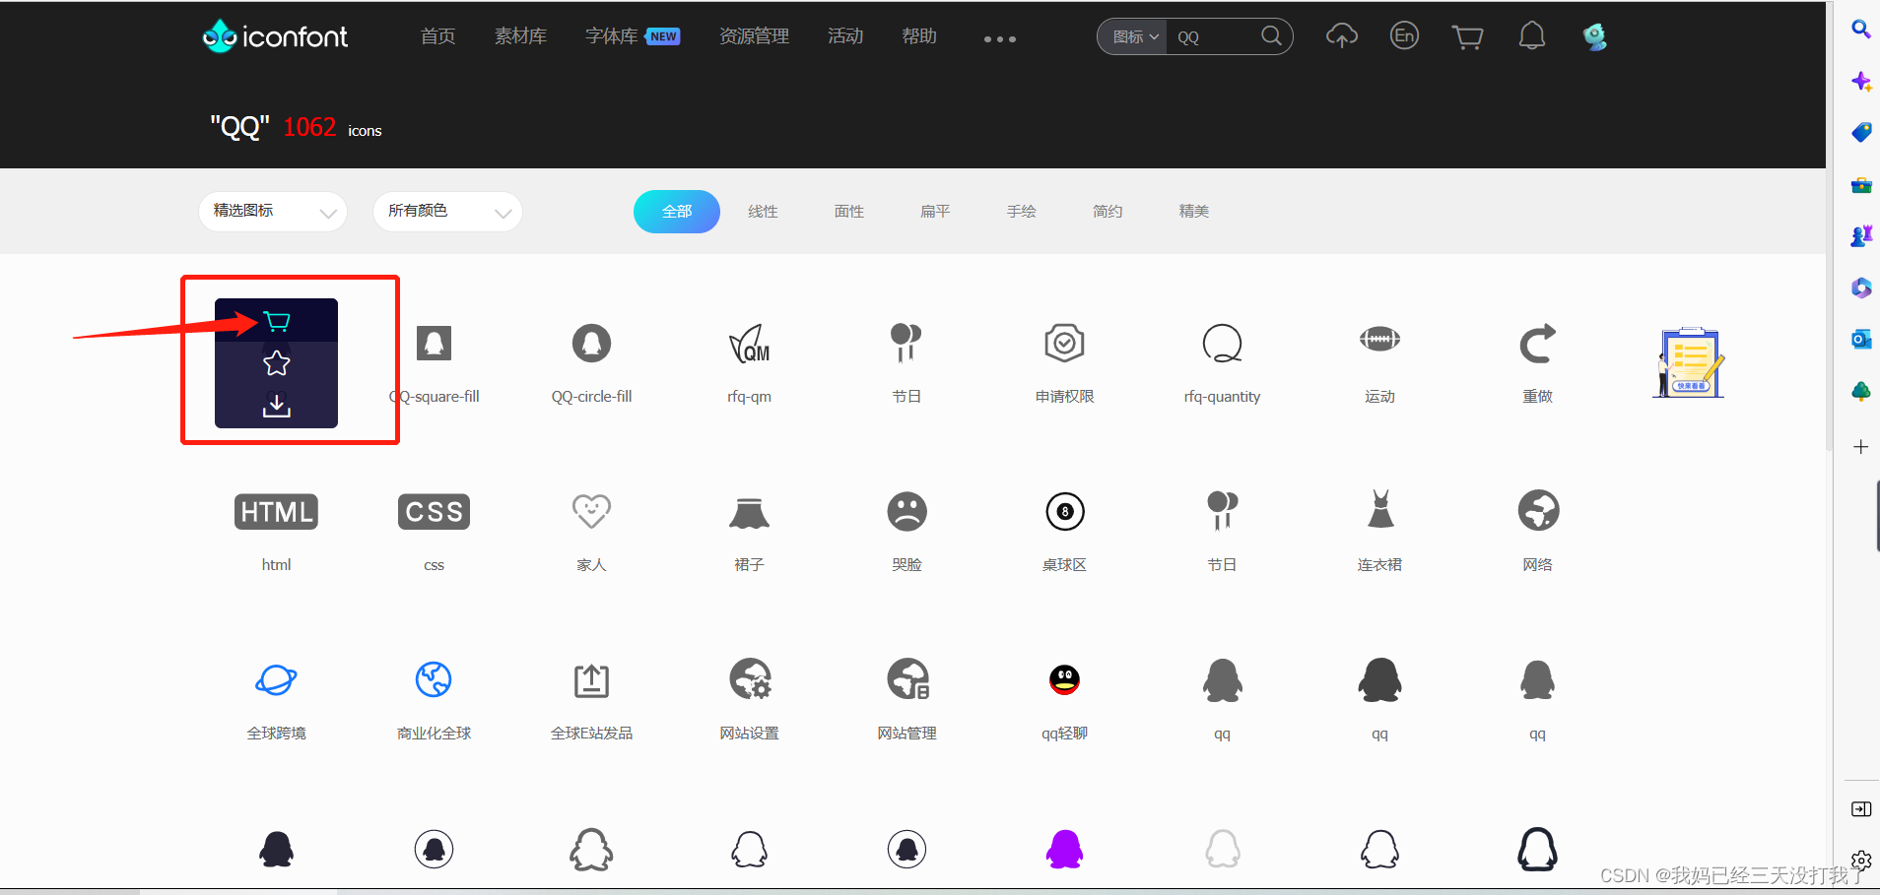The width and height of the screenshot is (1880, 895).
Task: Open the shopping cart in the header
Action: click(1467, 35)
